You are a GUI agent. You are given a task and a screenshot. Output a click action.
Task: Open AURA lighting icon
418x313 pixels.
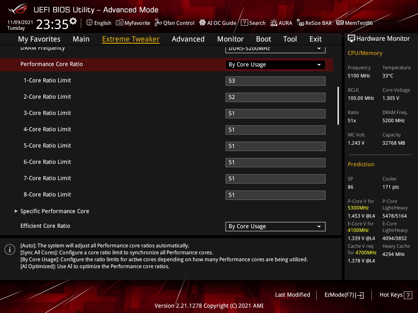tap(274, 23)
